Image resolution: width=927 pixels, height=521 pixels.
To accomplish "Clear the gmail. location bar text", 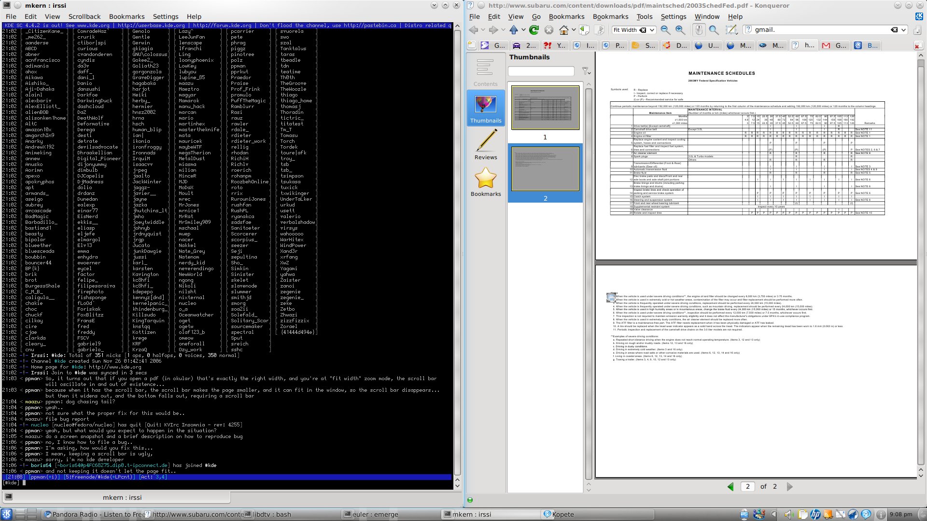I will click(894, 30).
